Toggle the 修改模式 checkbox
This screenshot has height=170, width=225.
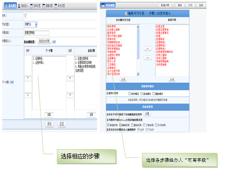coord(129,94)
